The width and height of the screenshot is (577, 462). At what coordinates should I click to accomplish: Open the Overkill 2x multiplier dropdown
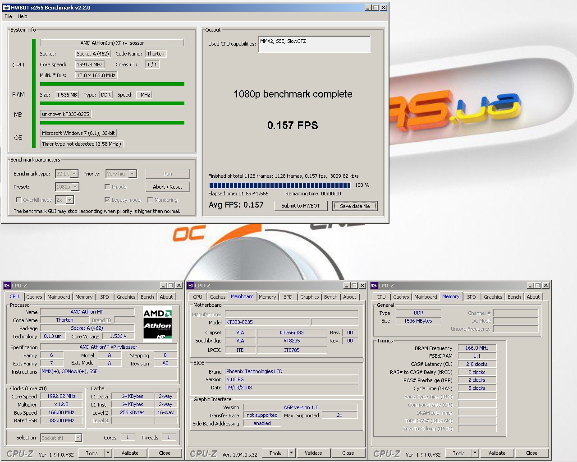point(70,200)
